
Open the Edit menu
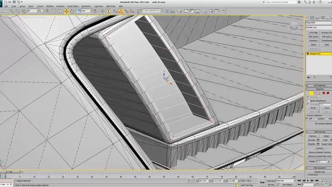click(x=6, y=6)
